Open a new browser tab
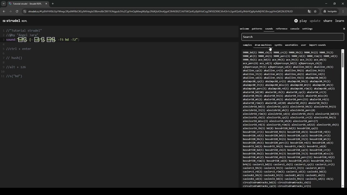The height and width of the screenshot is (195, 347). click(53, 4)
